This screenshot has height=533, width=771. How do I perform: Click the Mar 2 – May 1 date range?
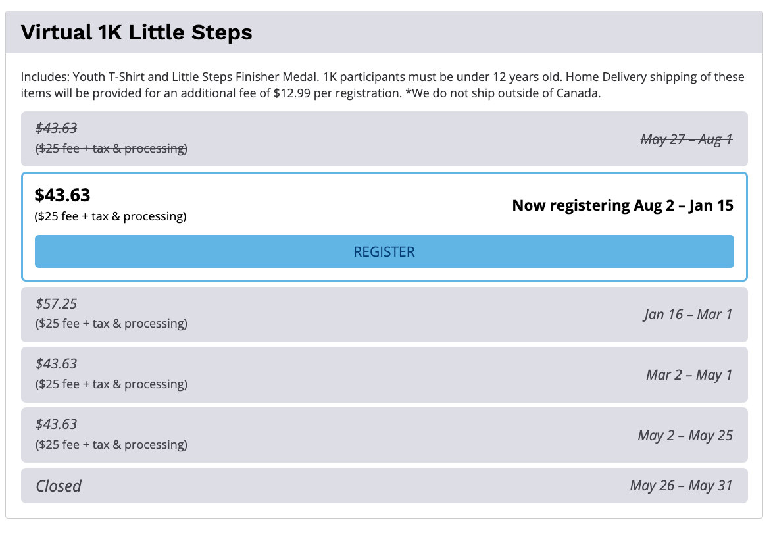[x=689, y=375]
